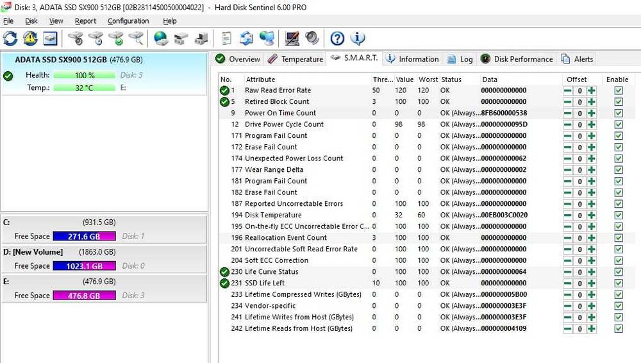The width and height of the screenshot is (641, 363).
Task: Open the Help menu
Action: (170, 21)
